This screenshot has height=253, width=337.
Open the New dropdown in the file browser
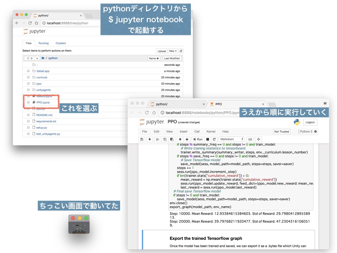tap(173, 51)
